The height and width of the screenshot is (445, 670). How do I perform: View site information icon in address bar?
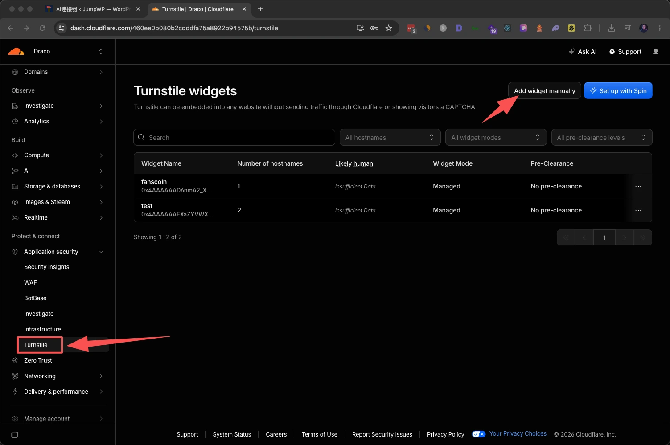click(62, 28)
